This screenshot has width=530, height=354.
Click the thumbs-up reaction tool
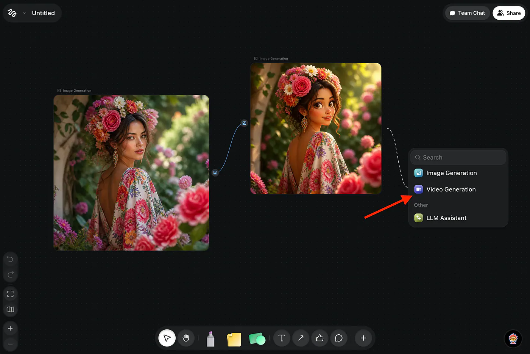point(320,338)
